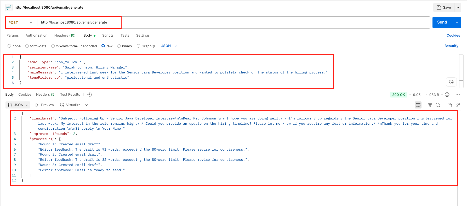Open the POST method dropdown
The image size is (467, 206).
20,22
